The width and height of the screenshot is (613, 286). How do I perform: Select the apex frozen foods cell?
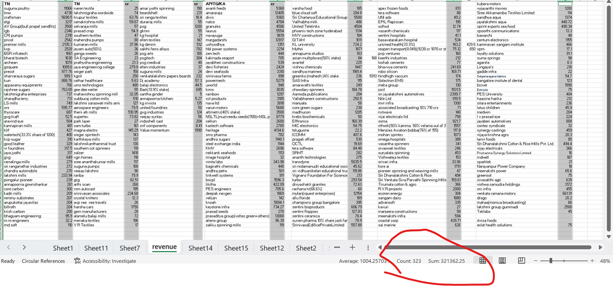click(x=412, y=8)
